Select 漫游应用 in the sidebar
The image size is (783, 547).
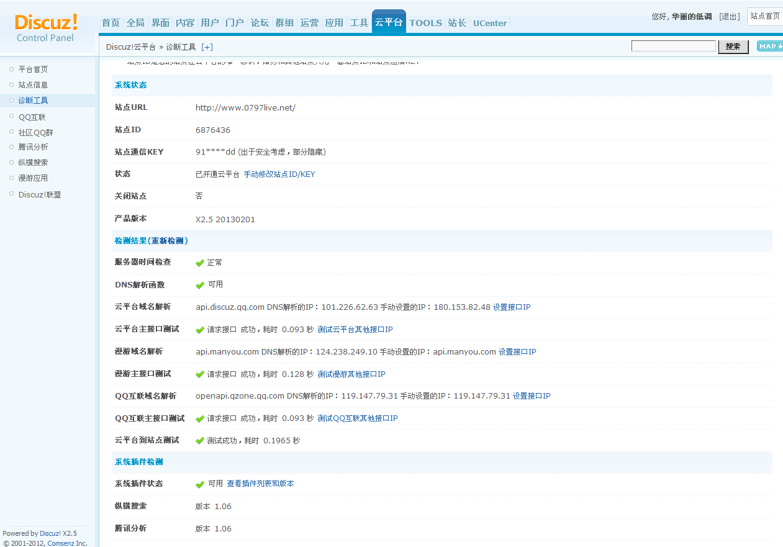(x=33, y=178)
